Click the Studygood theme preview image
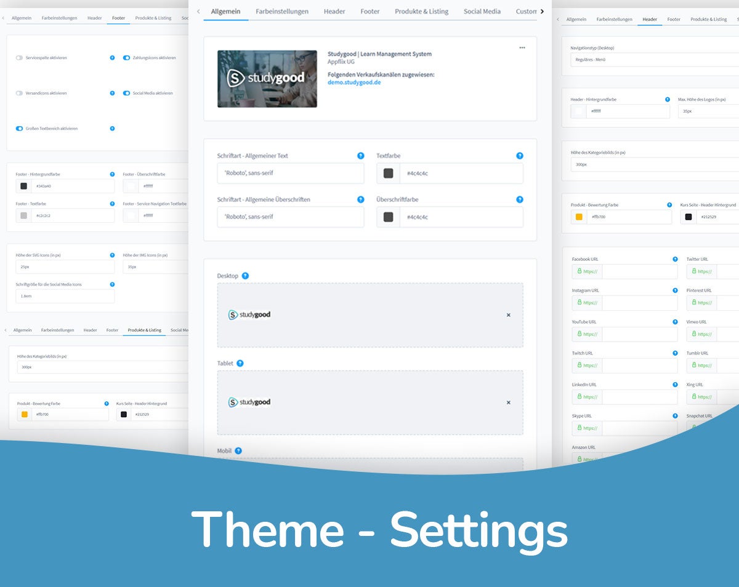 [x=267, y=79]
